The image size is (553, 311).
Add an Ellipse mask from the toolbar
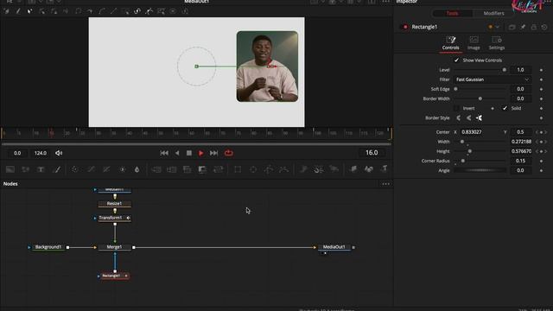pyautogui.click(x=253, y=169)
